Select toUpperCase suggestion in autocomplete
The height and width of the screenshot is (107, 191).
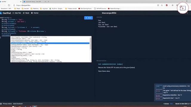click(x=50, y=59)
